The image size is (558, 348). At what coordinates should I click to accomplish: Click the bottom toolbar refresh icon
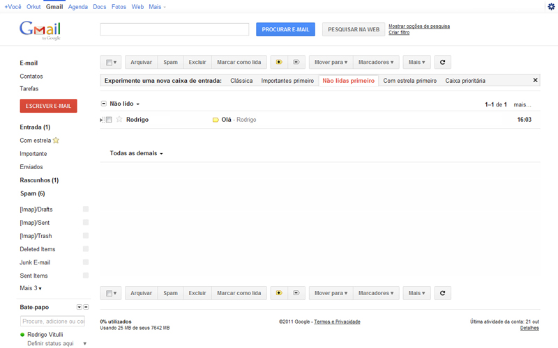[x=442, y=293]
